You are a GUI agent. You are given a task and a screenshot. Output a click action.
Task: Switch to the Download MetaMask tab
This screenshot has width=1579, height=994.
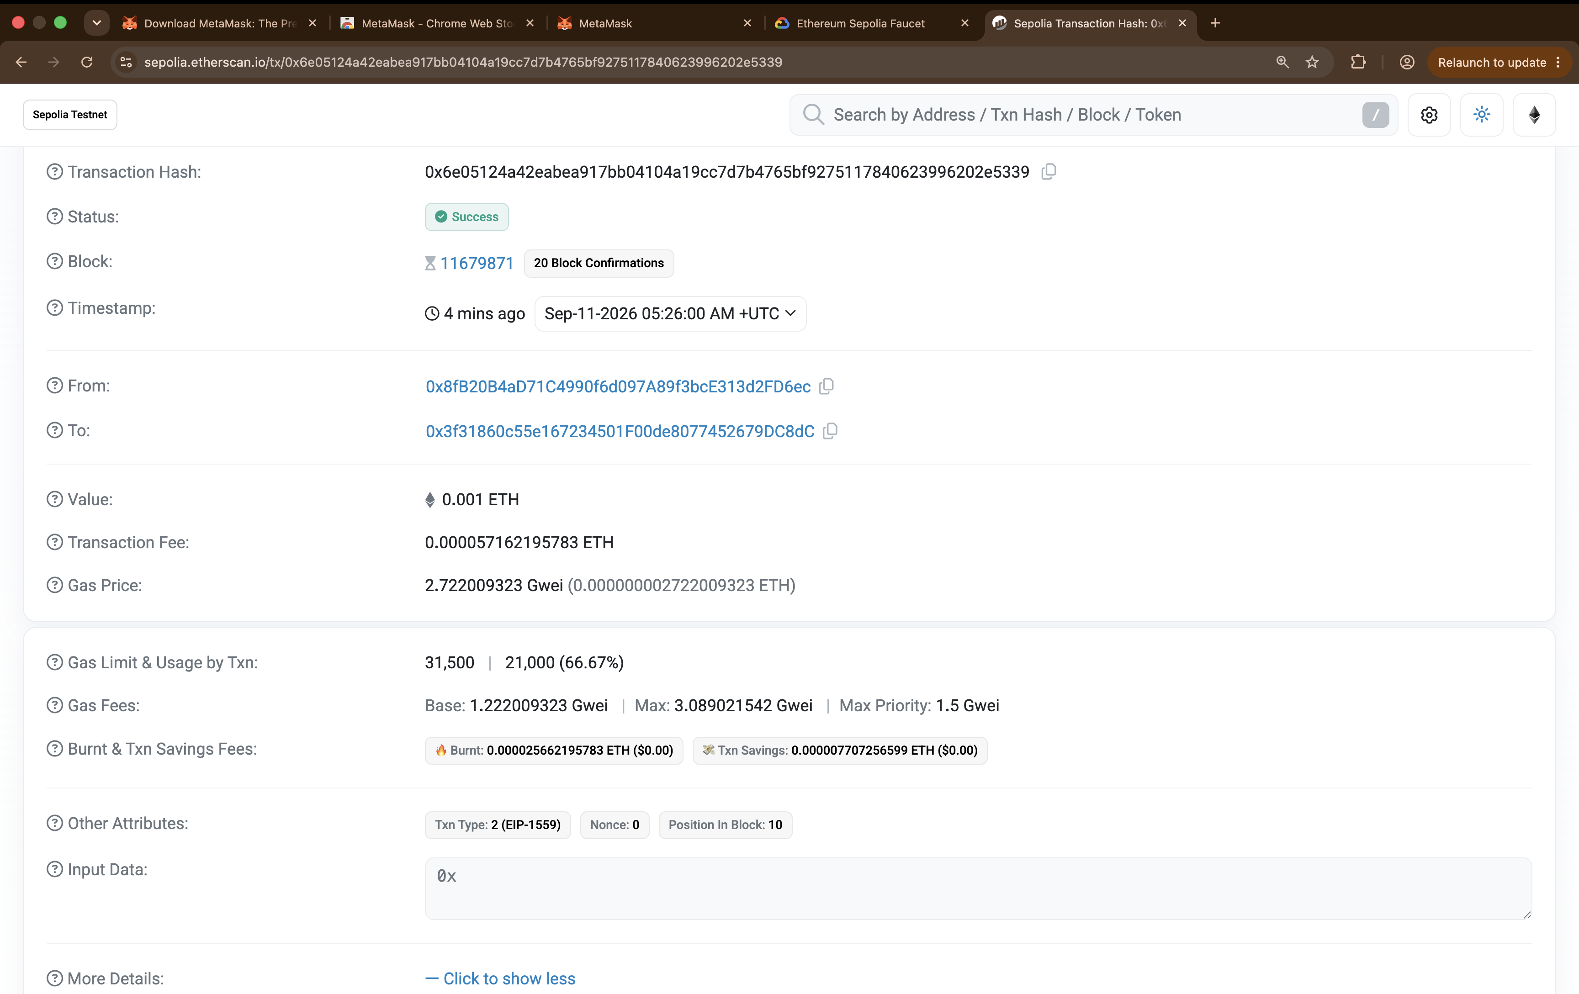[220, 24]
